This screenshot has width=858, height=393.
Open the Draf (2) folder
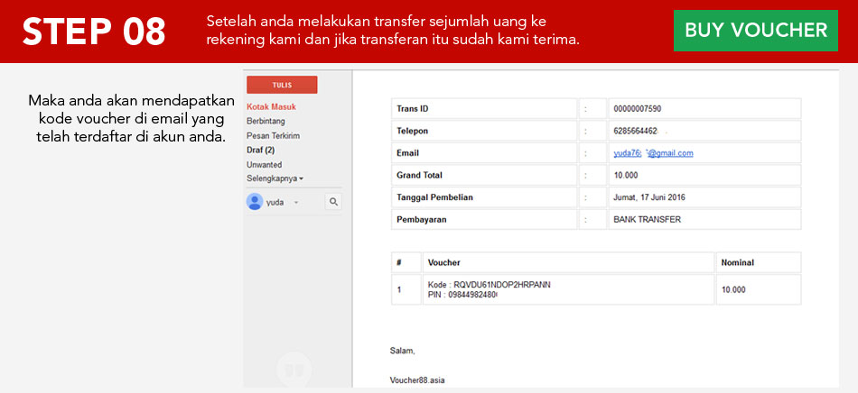click(260, 150)
